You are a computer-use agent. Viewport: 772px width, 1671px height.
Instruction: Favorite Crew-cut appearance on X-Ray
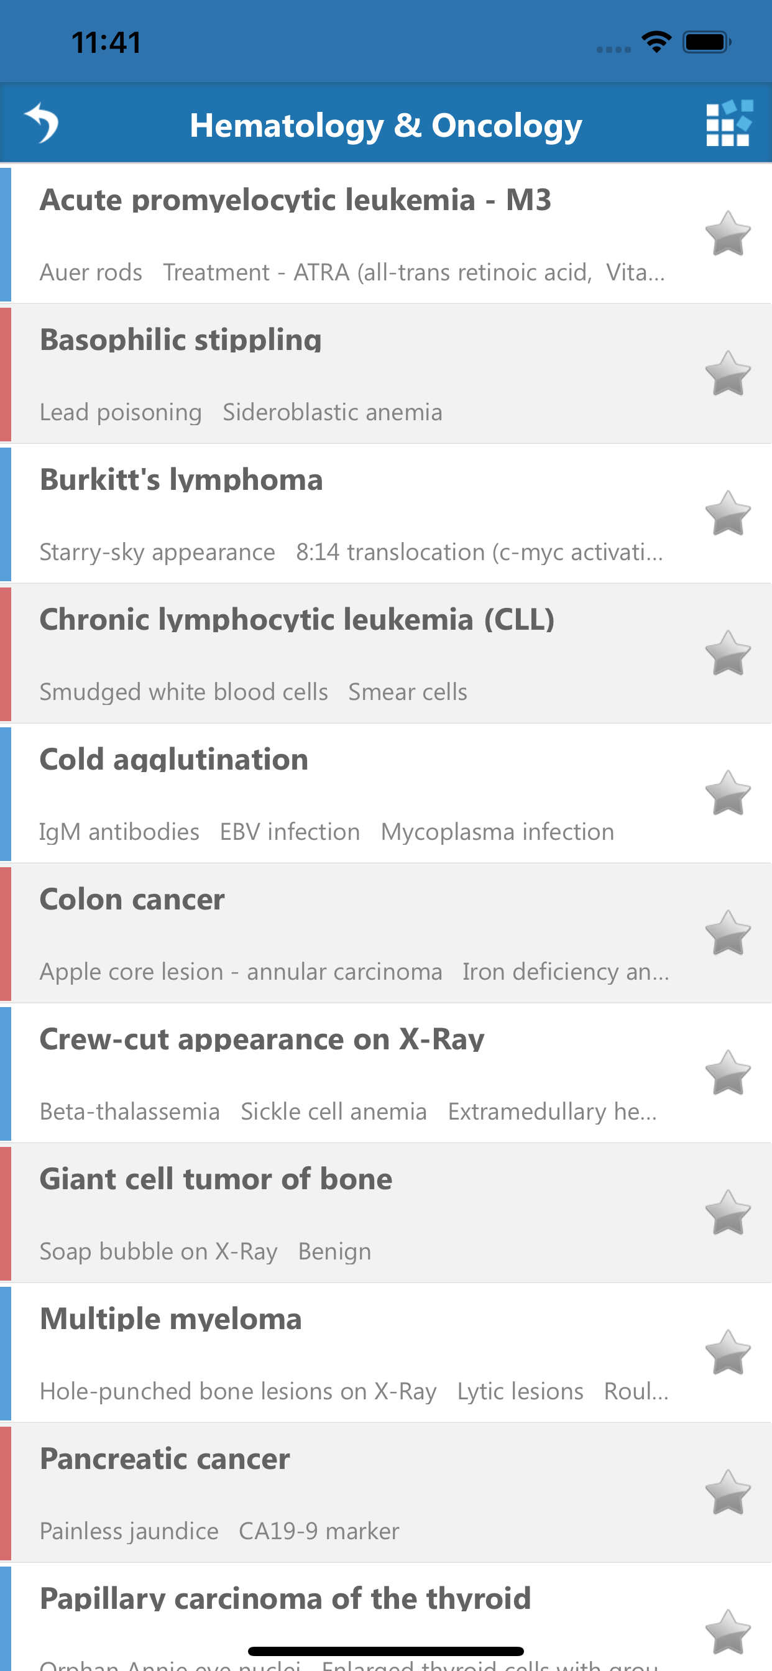(x=727, y=1073)
